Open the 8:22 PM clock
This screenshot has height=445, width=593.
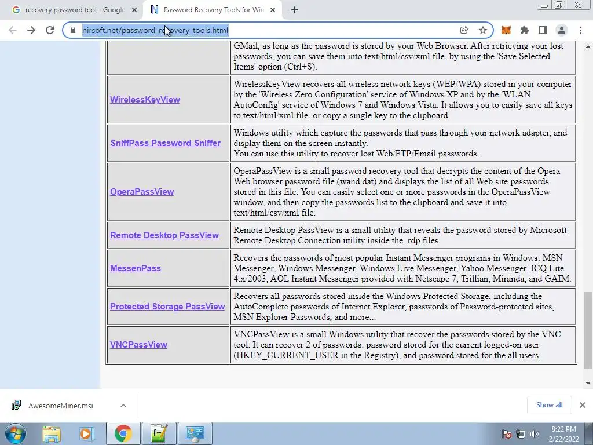click(x=563, y=434)
